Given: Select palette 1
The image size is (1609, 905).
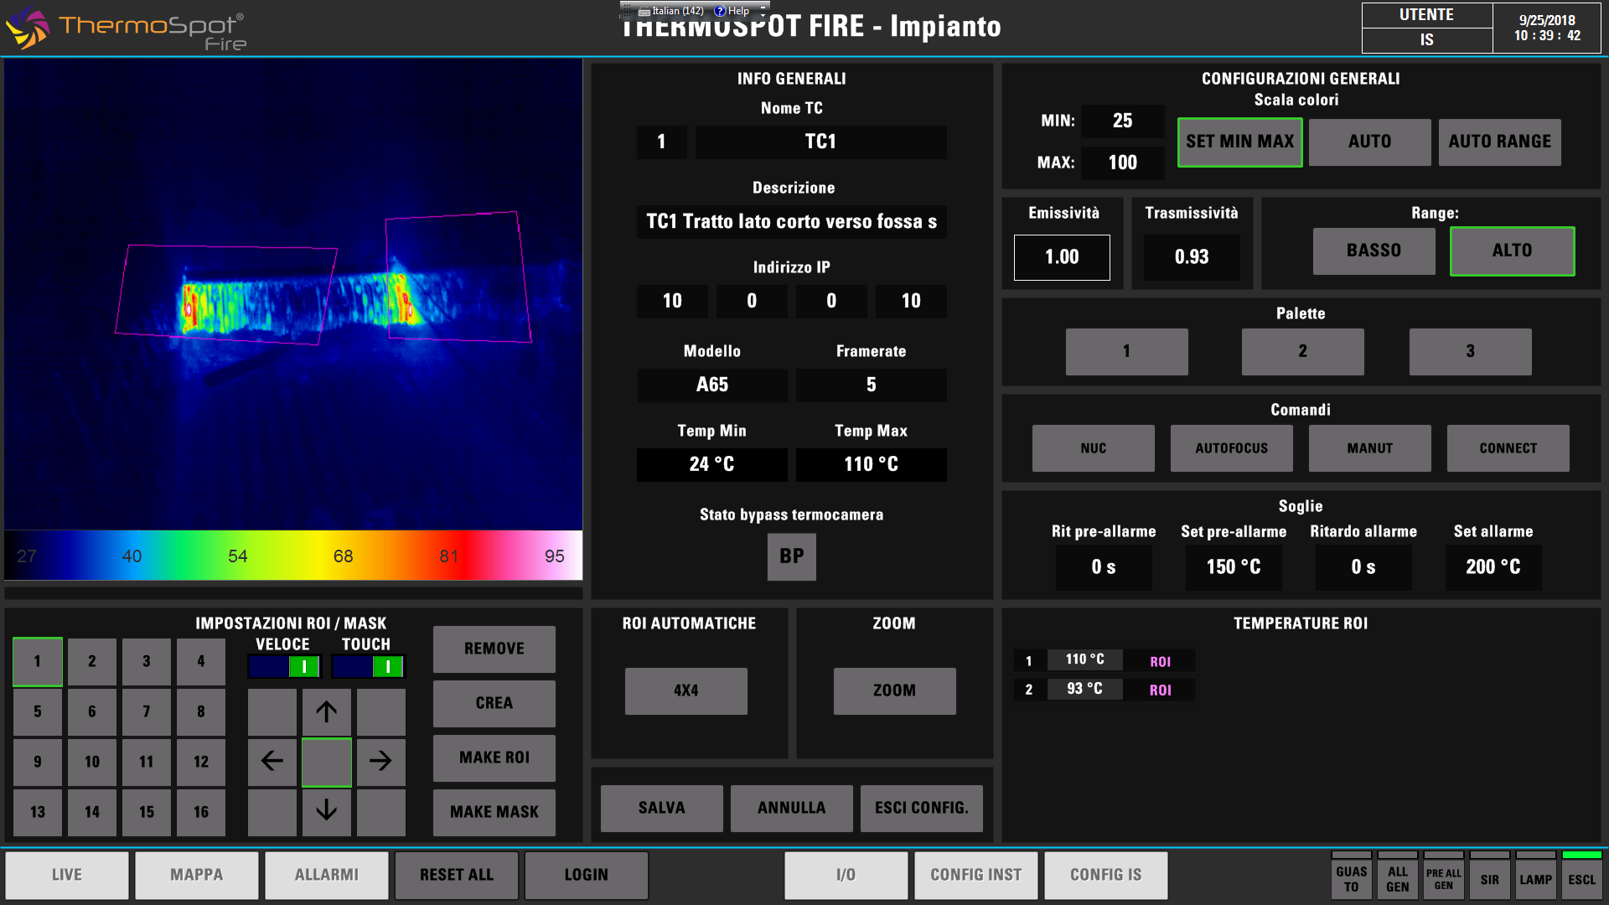Looking at the screenshot, I should (1126, 351).
